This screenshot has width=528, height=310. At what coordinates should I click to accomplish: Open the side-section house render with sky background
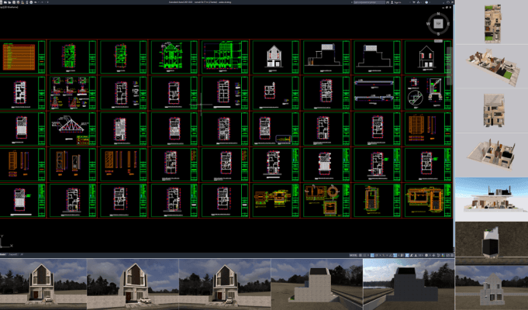point(492,199)
